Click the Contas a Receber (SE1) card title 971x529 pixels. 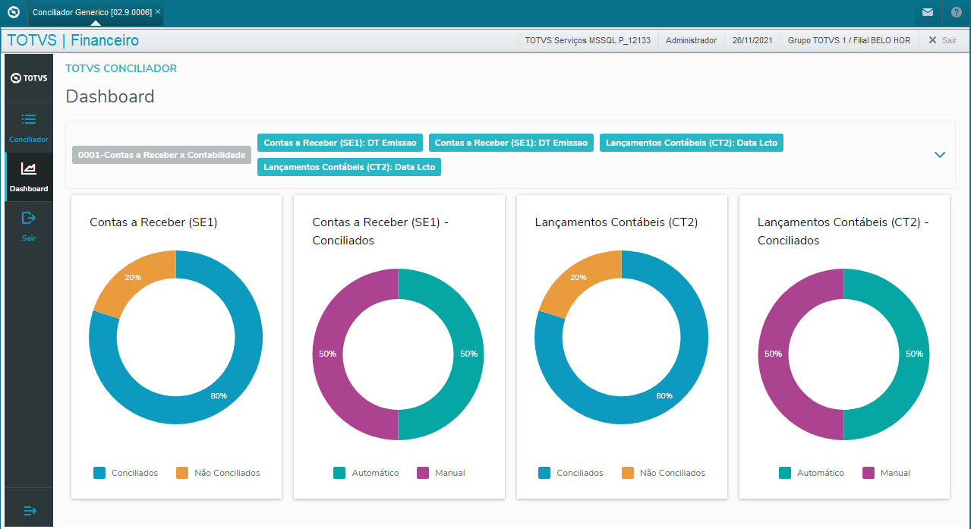154,222
